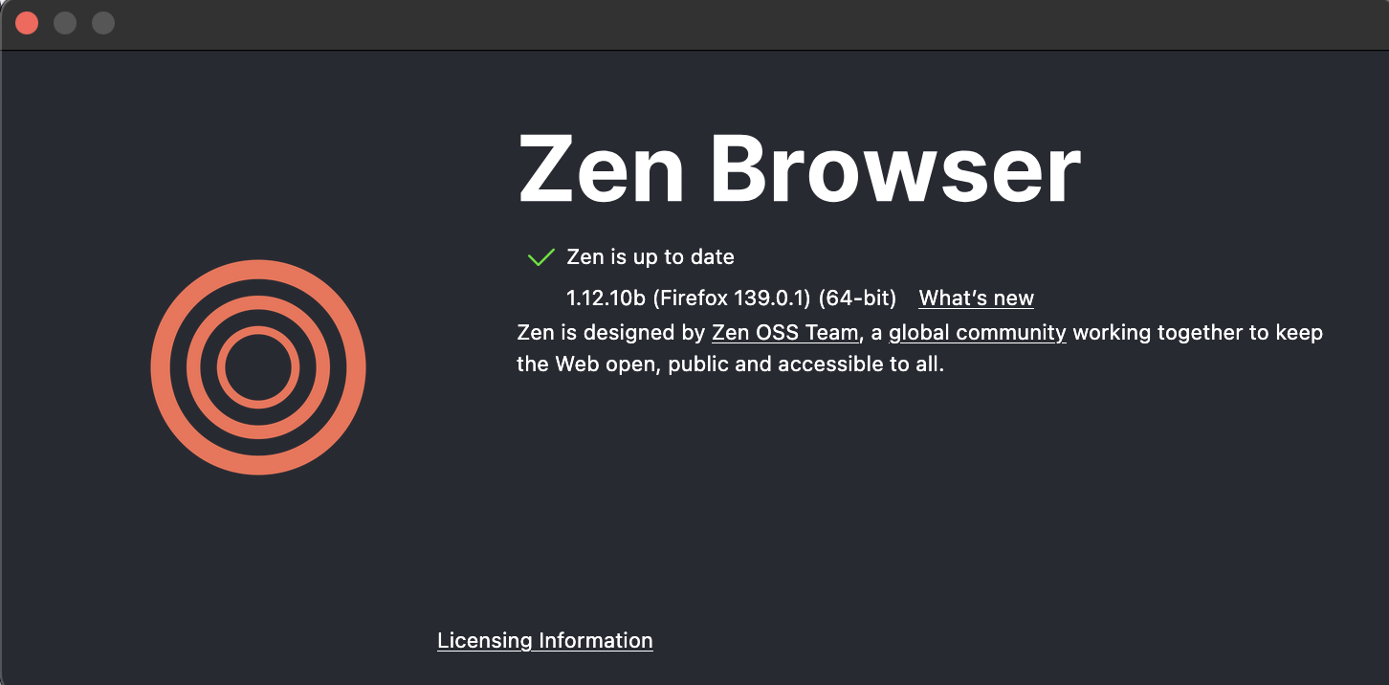Screen dimensions: 1389x685
Task: Click the Zen Browser heading text
Action: pos(800,169)
